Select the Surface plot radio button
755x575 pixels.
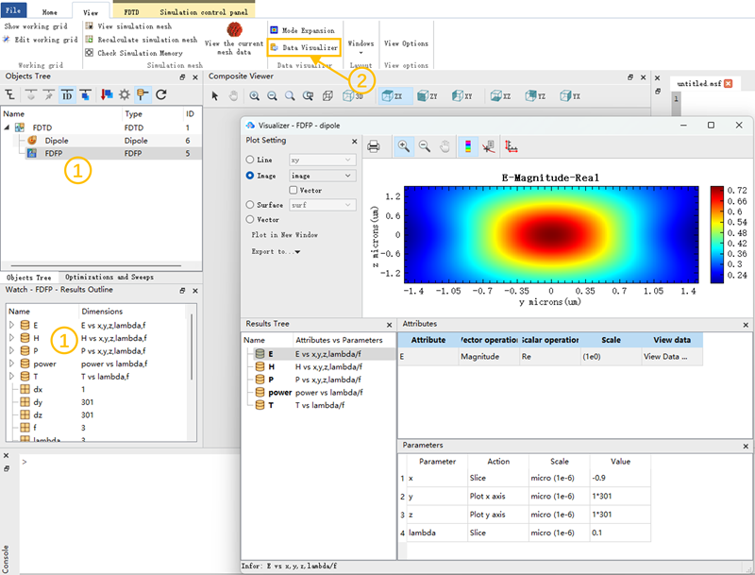[250, 205]
